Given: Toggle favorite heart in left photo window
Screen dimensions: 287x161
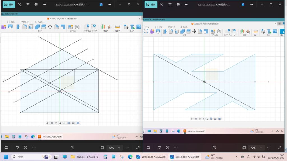Looking at the screenshot, I should pos(17,148).
